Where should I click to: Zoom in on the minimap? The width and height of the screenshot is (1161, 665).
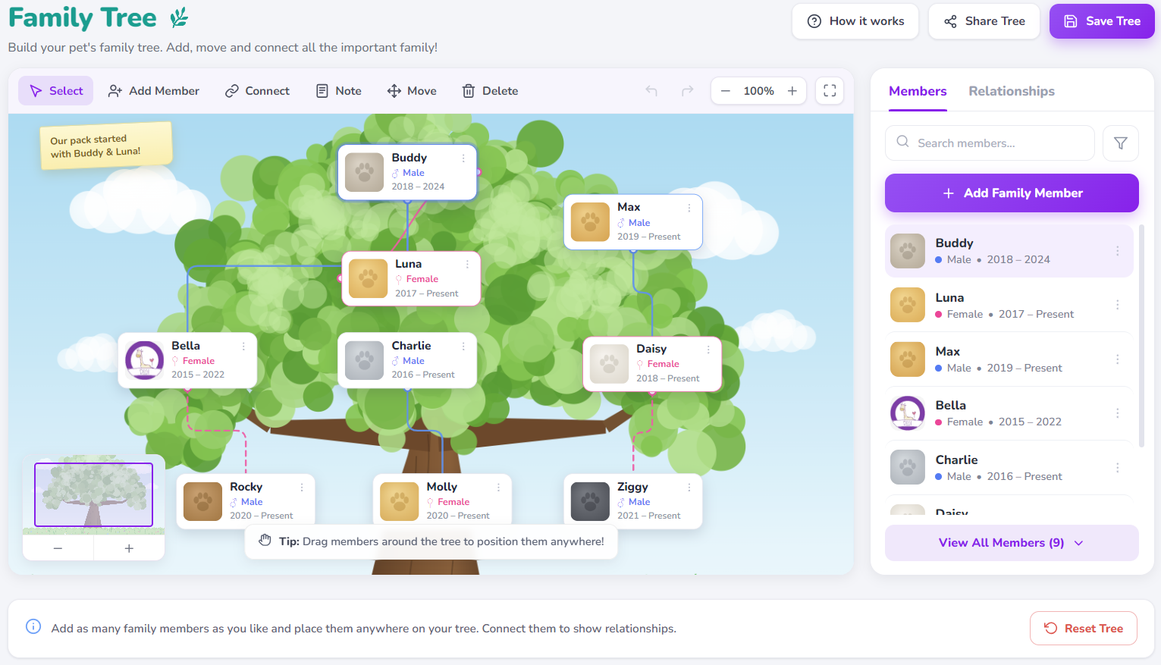(x=129, y=548)
